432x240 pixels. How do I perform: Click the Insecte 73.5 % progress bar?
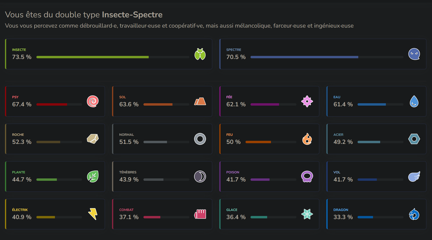[113, 57]
